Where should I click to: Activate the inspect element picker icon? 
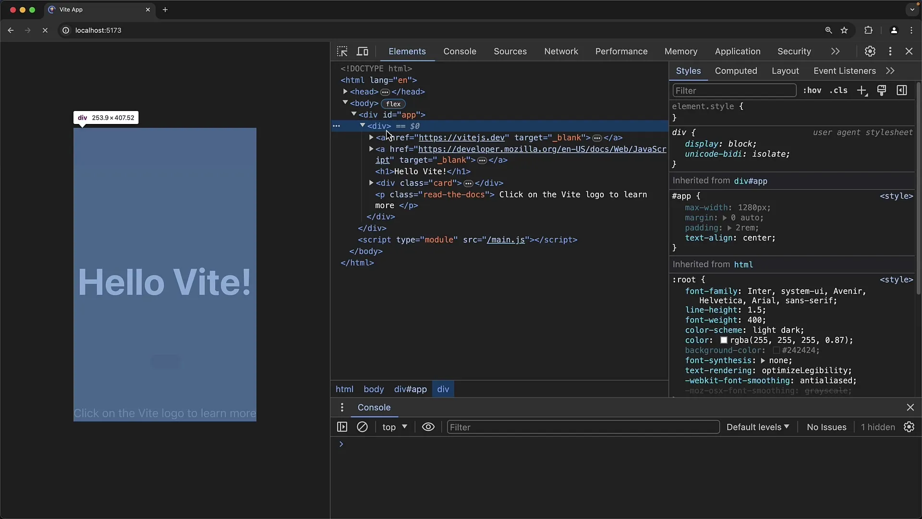pos(342,51)
